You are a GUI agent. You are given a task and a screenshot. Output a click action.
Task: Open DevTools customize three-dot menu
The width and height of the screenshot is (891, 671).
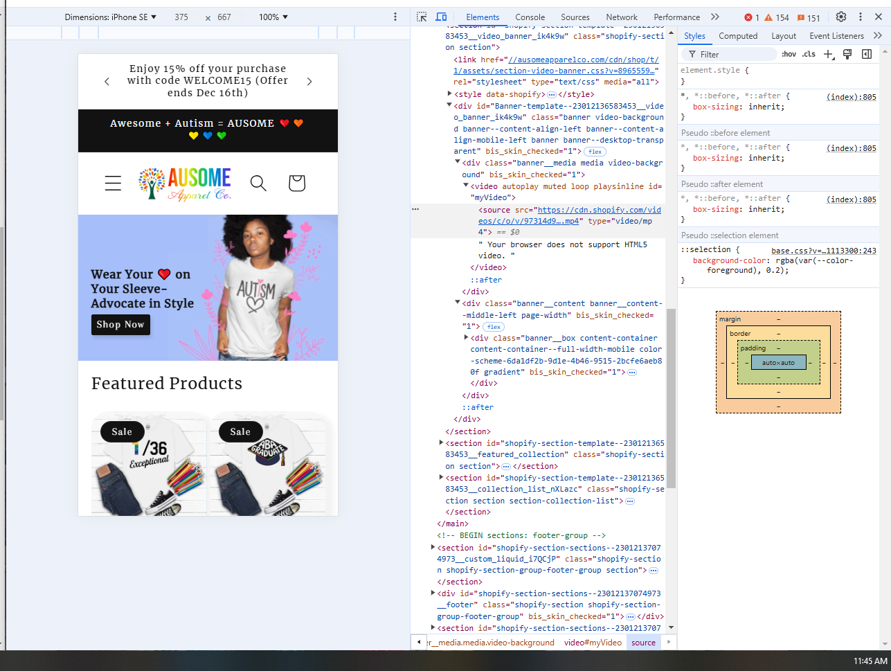(861, 17)
